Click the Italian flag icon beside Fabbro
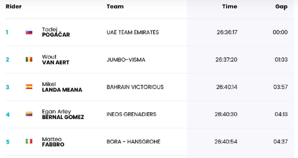The width and height of the screenshot is (298, 158). pyautogui.click(x=29, y=141)
